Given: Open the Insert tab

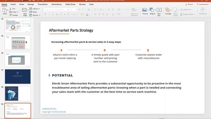Looking at the screenshot, I should click(x=13, y=4).
